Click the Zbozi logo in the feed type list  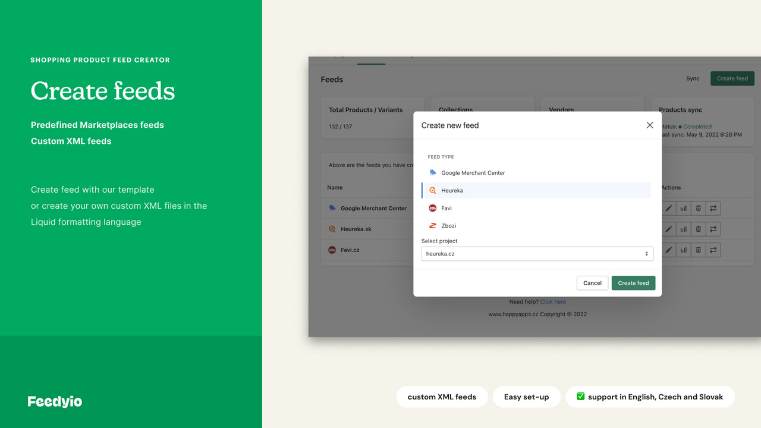[x=433, y=225]
